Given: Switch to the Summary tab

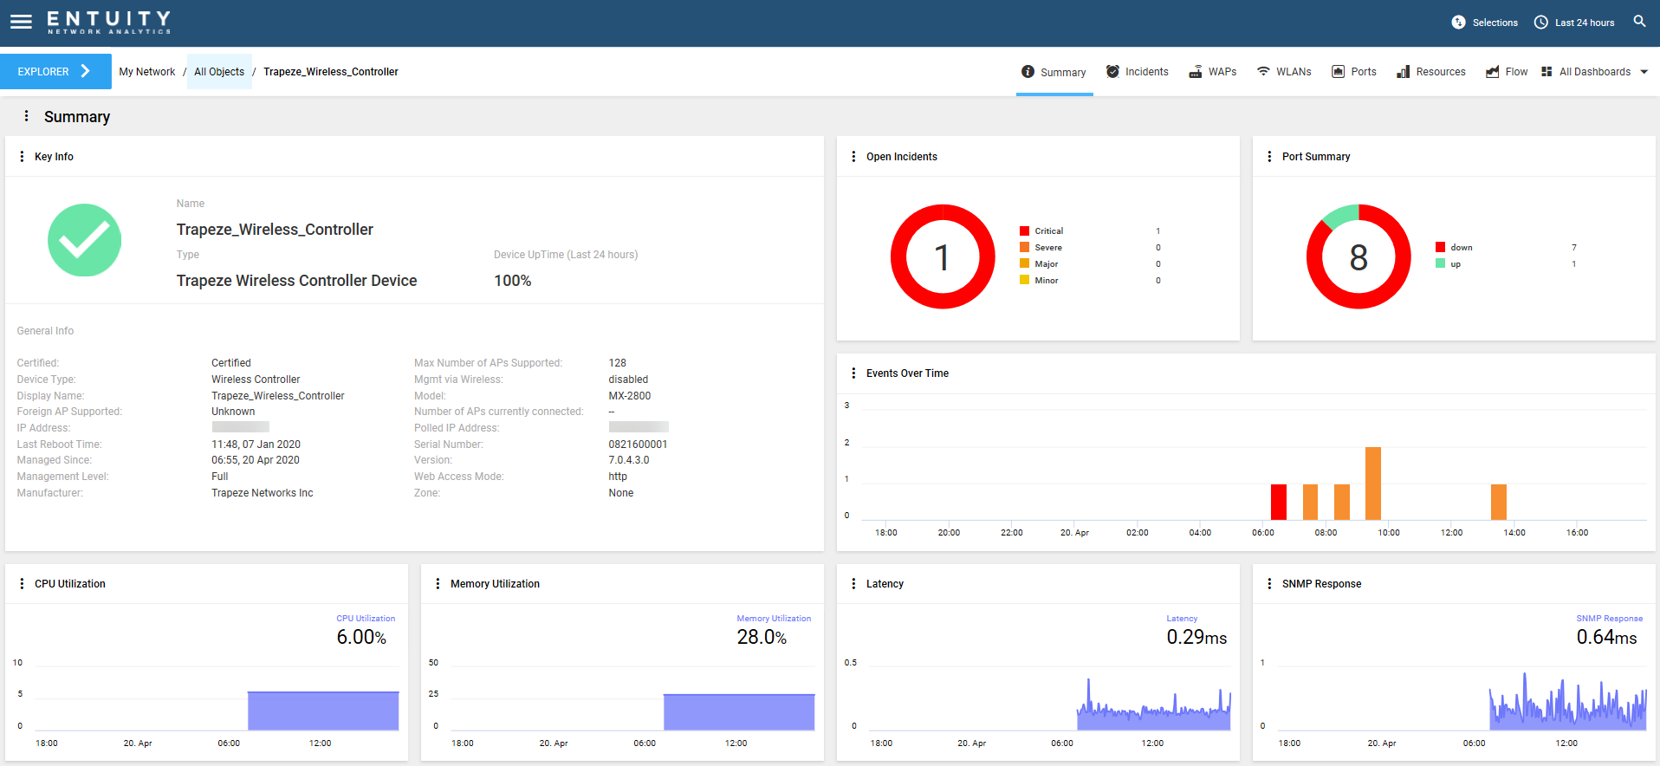Looking at the screenshot, I should click(x=1054, y=72).
